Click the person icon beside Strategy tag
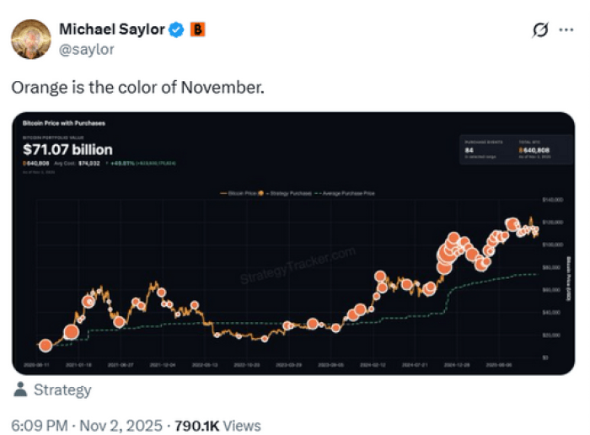 coord(19,390)
